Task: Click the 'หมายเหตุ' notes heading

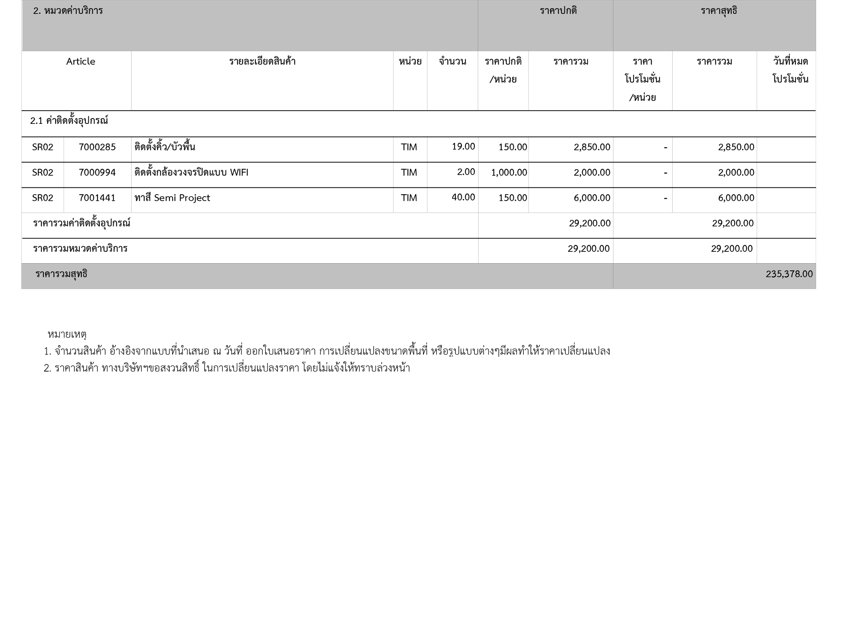Action: point(67,334)
